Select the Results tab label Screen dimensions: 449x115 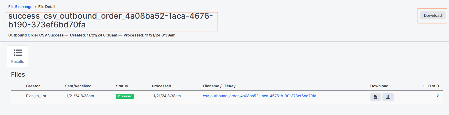click(x=18, y=61)
